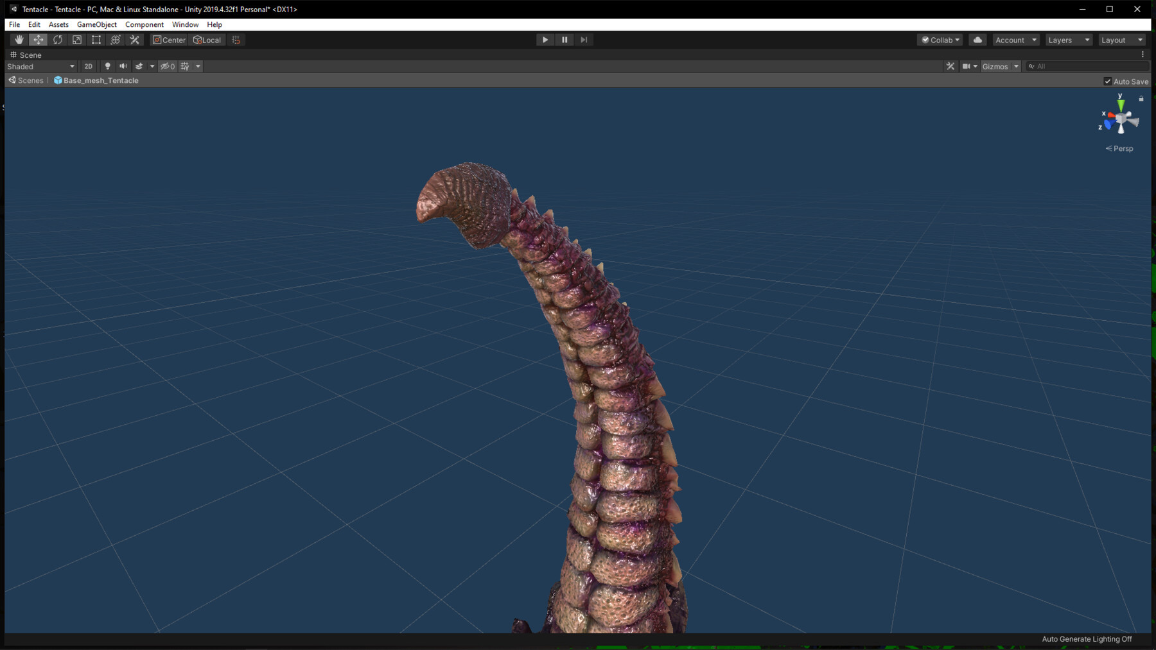Disable the Auto Save checkbox

point(1108,81)
